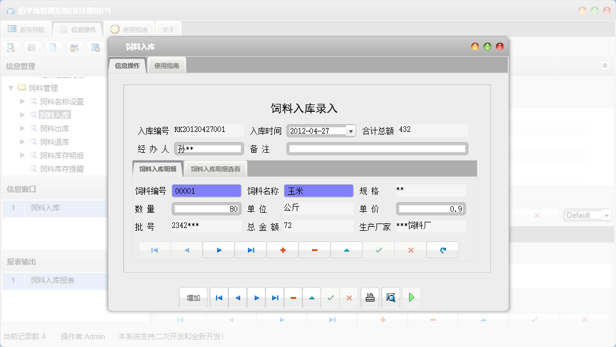Run the report using the green play icon

(x=411, y=298)
